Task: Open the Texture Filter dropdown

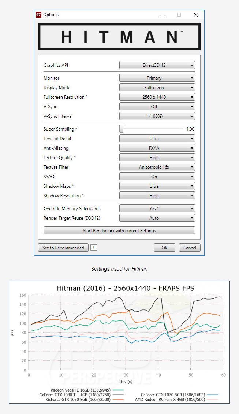Action: [157, 167]
